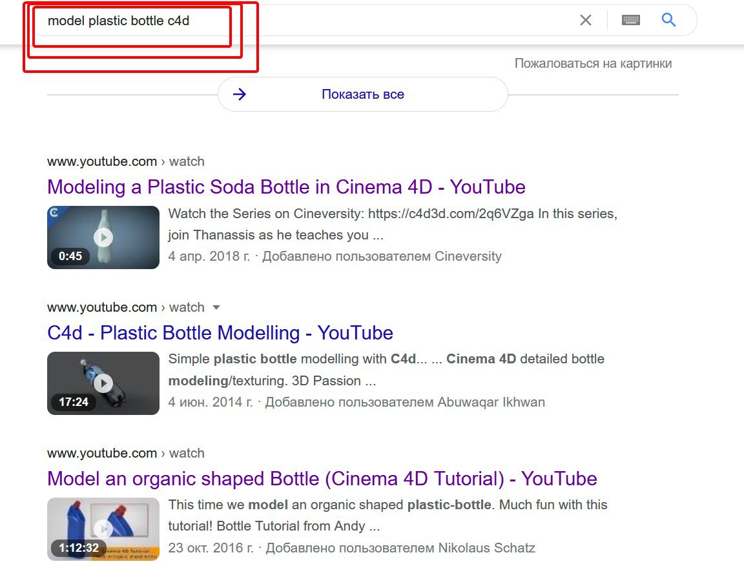
Task: Play the 1:12:32 organic bottle video thumbnail
Action: (103, 529)
